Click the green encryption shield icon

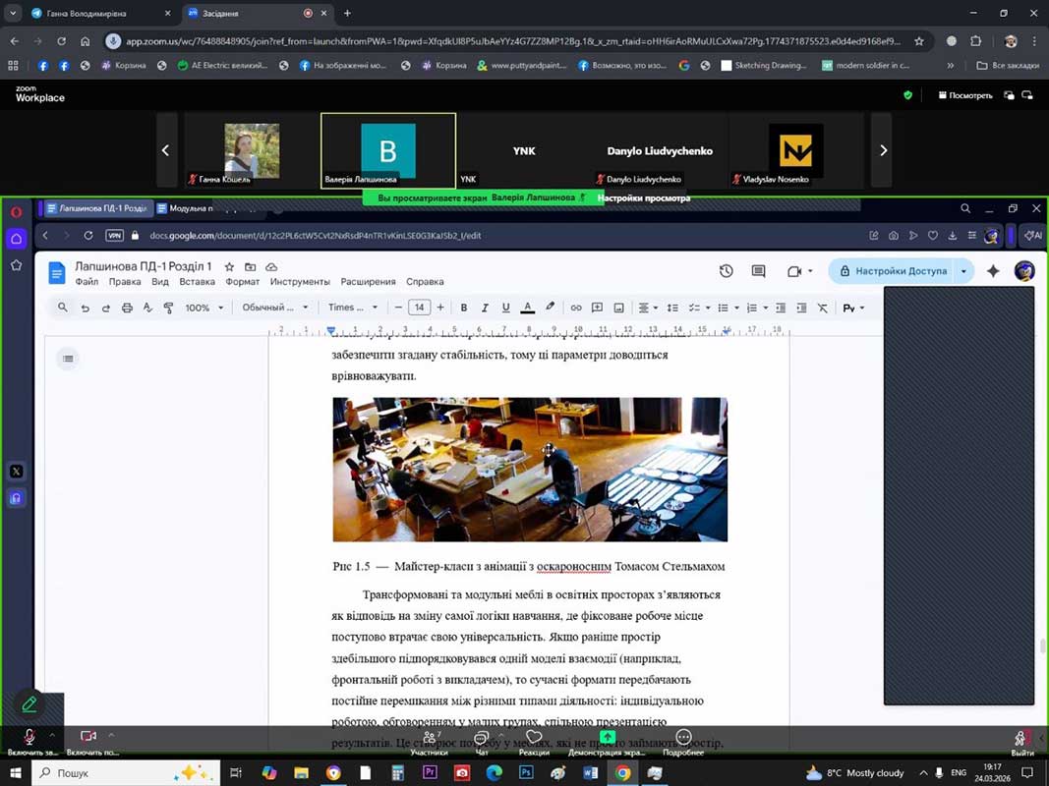tap(907, 95)
